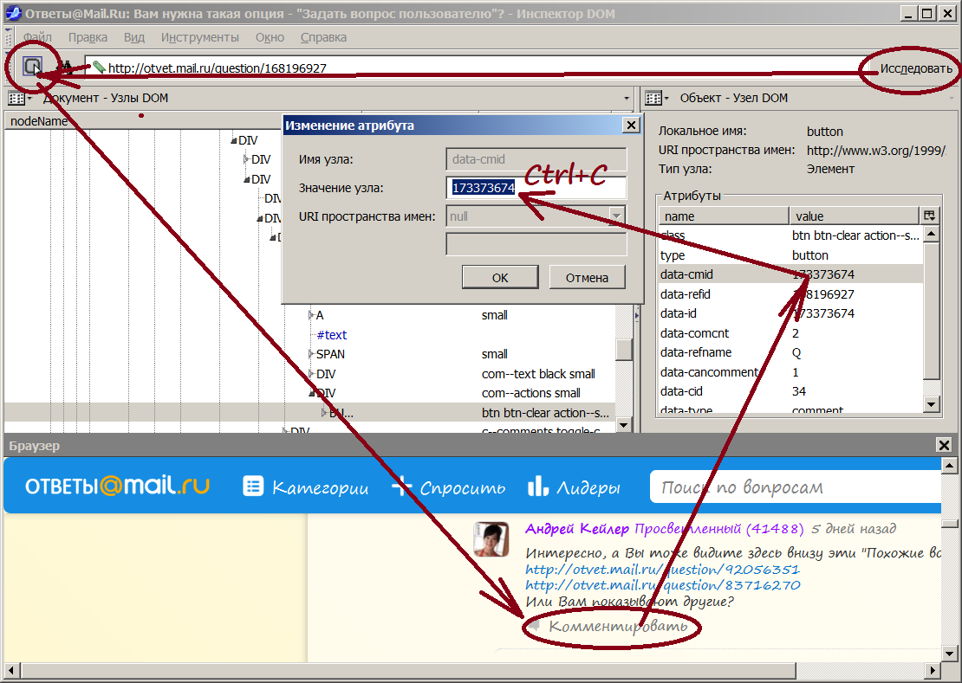Click the binoculars find node icon

tap(64, 67)
